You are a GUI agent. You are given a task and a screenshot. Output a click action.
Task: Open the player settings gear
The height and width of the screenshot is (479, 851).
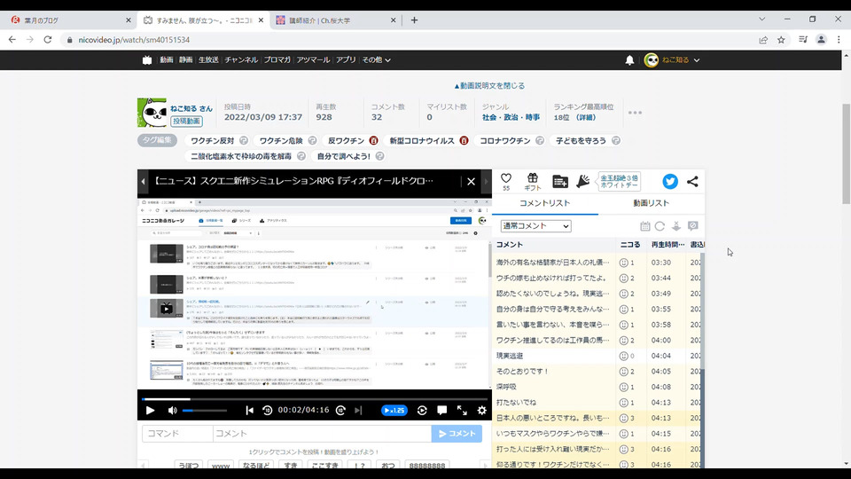tap(481, 411)
